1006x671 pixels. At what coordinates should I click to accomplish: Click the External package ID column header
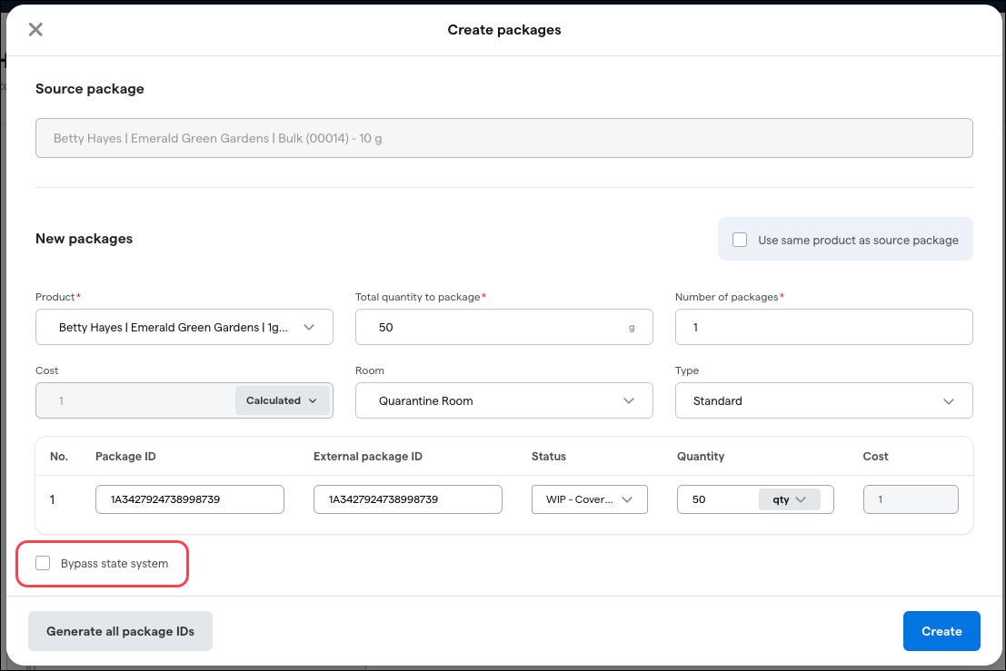pyautogui.click(x=368, y=457)
